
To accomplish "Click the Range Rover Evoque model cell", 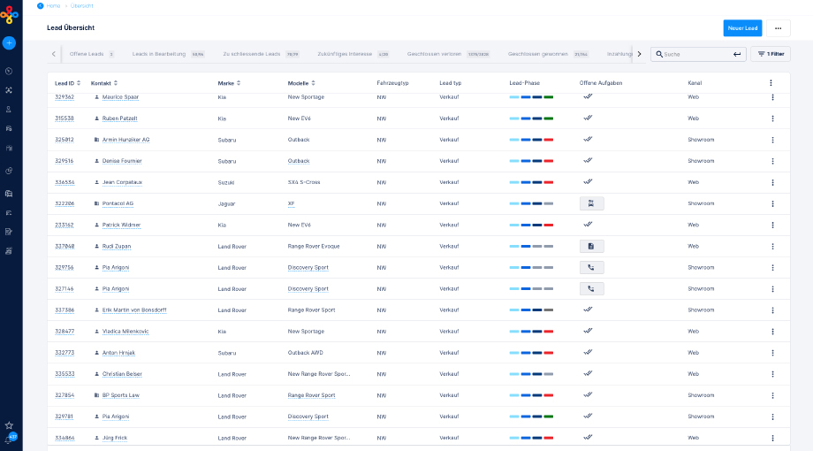I will [314, 246].
